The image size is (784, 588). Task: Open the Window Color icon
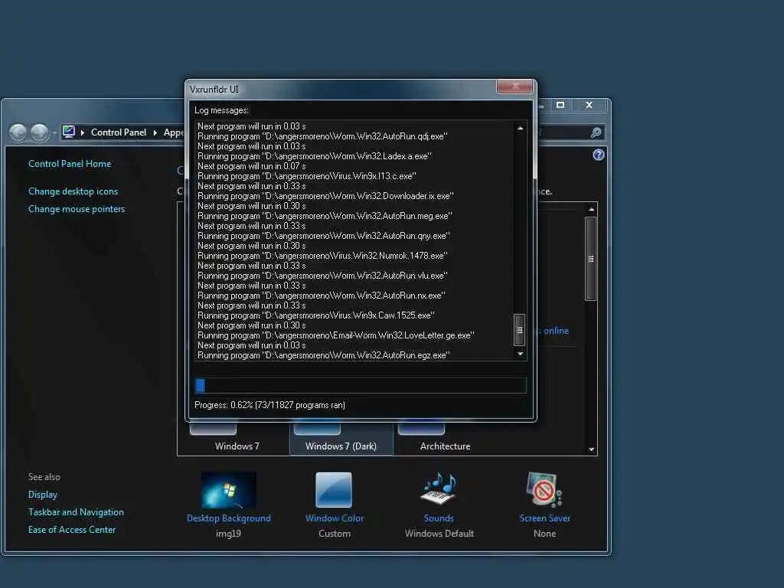coord(334,489)
